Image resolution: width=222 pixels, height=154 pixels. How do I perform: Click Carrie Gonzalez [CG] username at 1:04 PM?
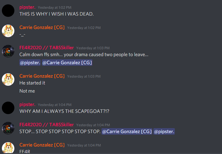point(42,145)
